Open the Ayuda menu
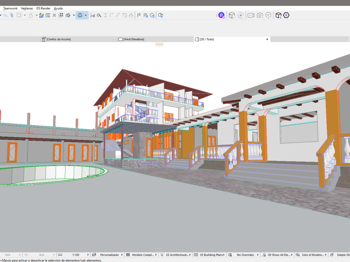350x262 pixels. pos(58,8)
